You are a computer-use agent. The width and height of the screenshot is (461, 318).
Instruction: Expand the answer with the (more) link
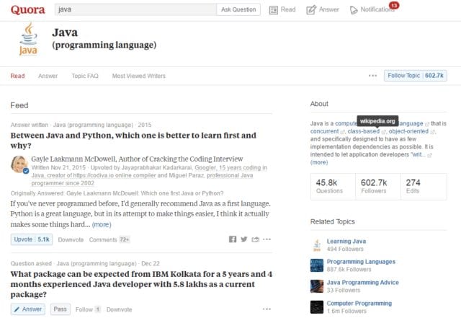(x=102, y=225)
